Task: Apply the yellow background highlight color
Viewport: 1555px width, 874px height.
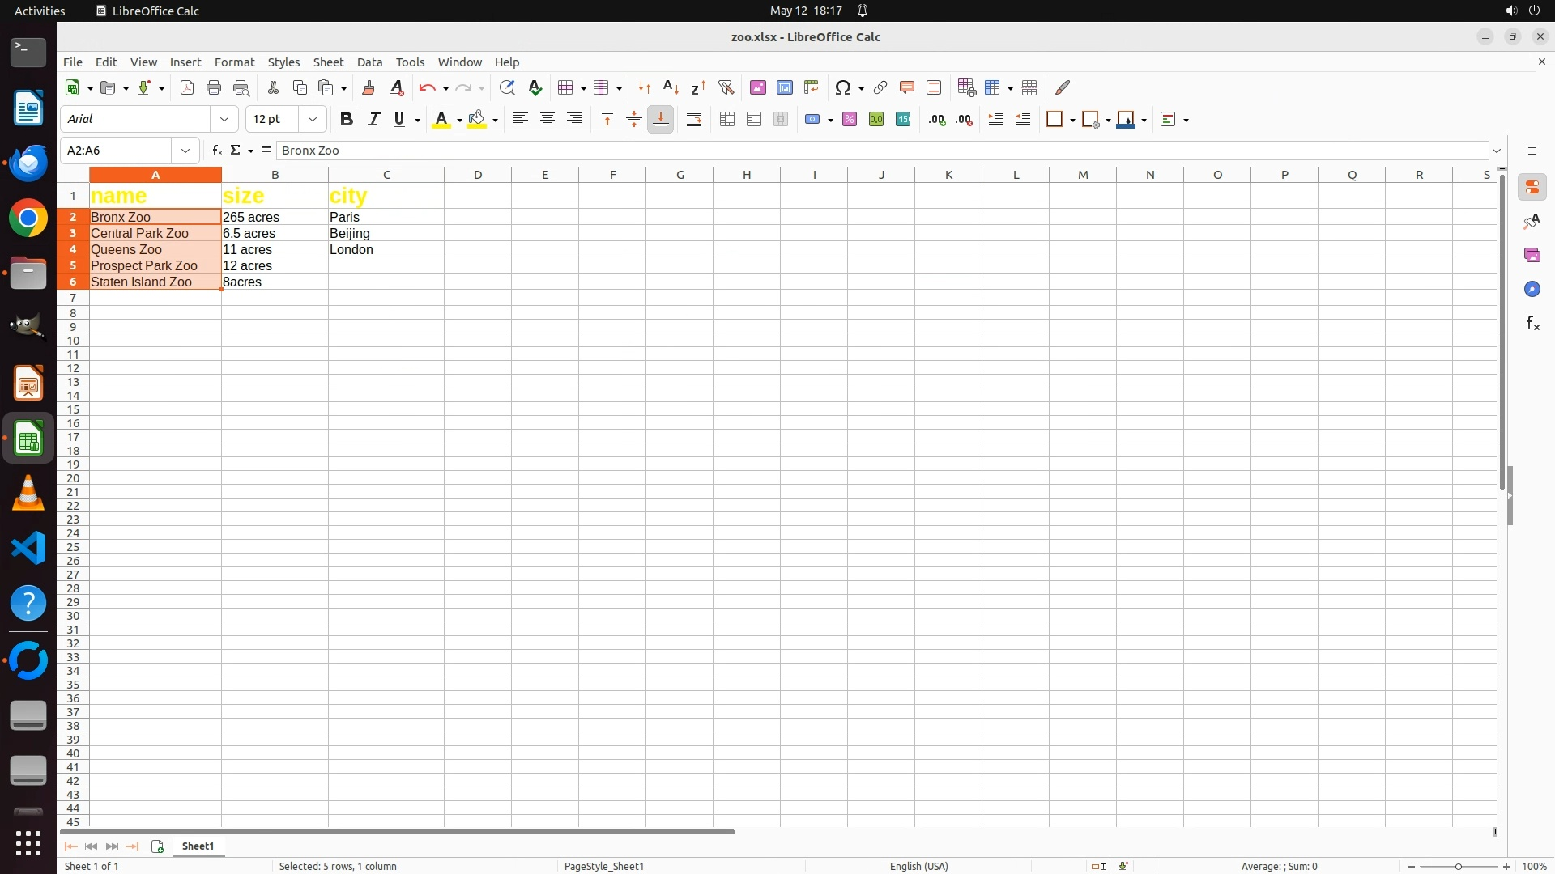Action: pyautogui.click(x=477, y=120)
